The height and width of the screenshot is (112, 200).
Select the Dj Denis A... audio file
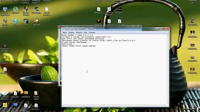point(109,11)
